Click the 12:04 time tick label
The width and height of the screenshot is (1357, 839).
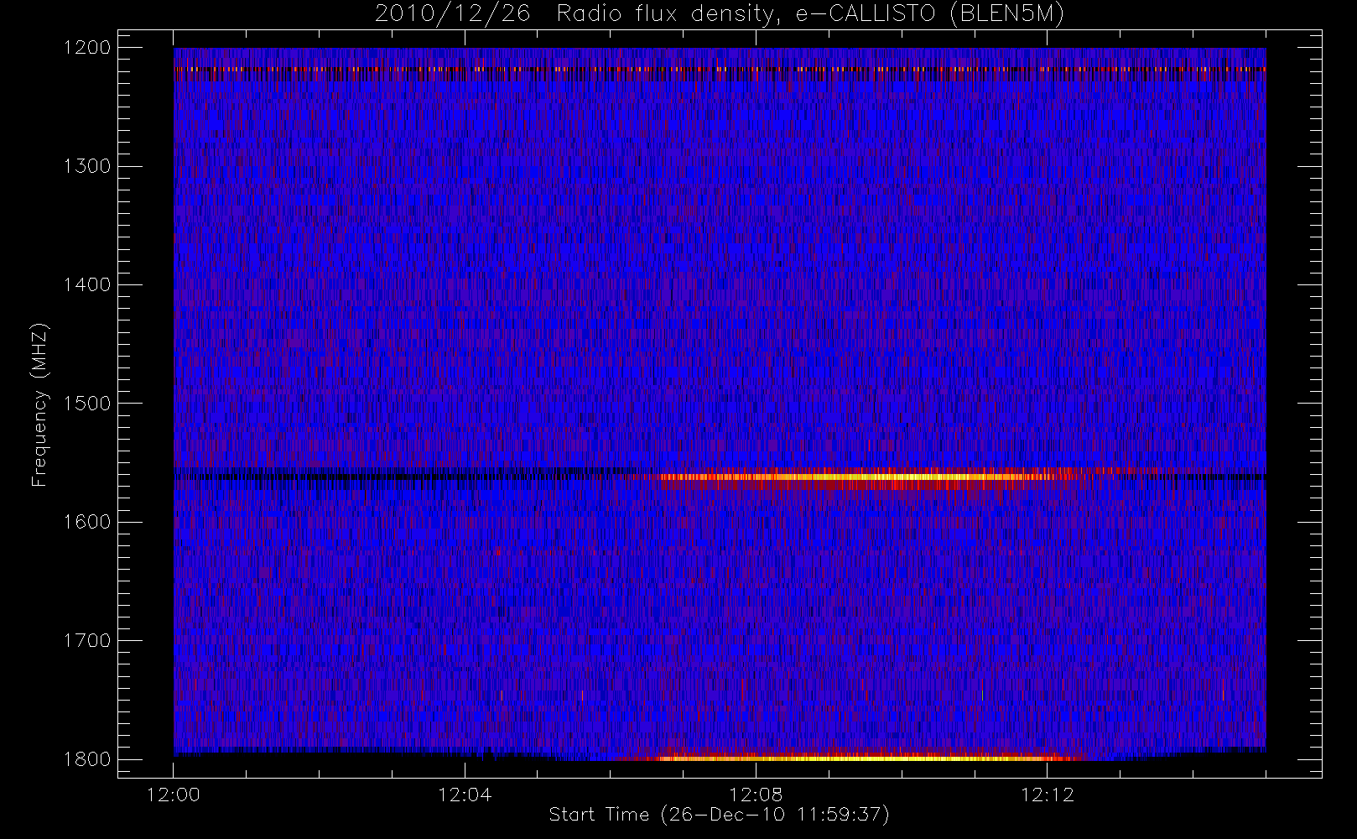[x=465, y=795]
